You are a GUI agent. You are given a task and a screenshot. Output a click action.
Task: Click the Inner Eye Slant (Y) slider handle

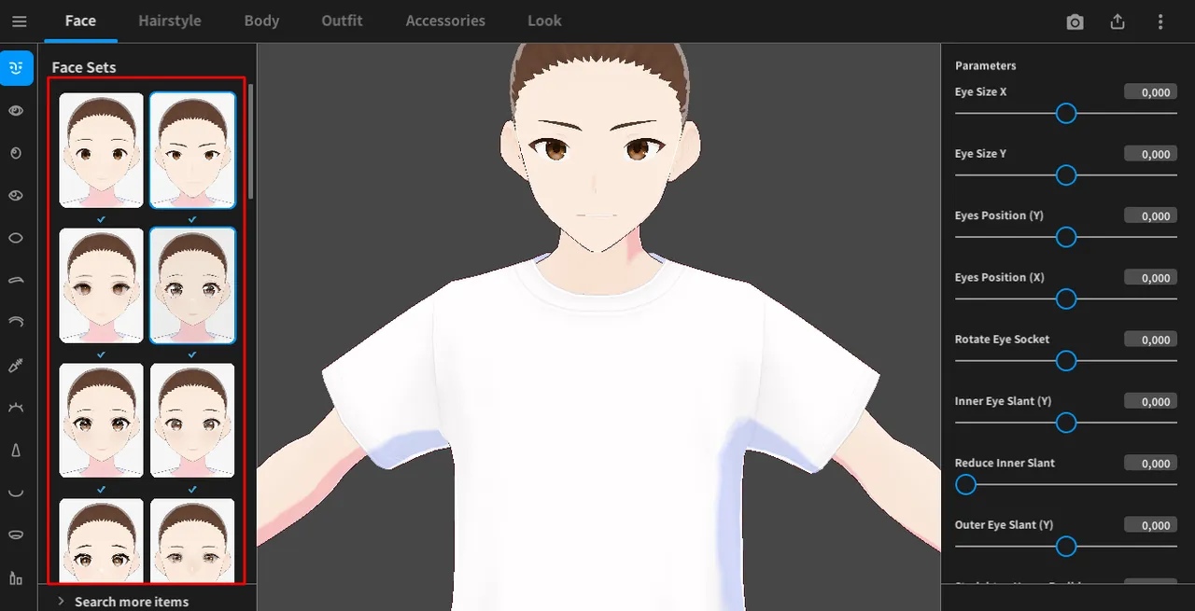pos(1066,424)
